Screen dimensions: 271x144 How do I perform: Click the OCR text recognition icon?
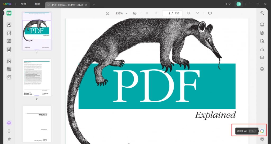(x=262, y=25)
